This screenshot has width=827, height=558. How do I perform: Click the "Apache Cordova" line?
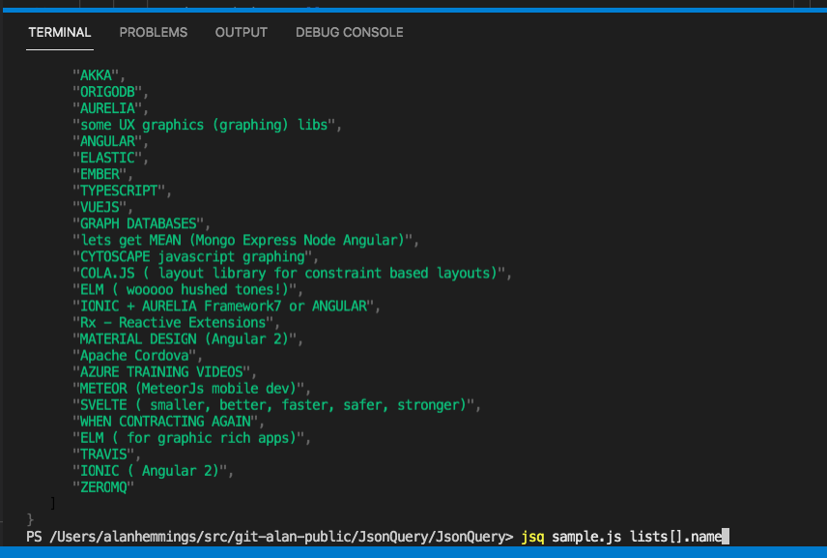[137, 355]
